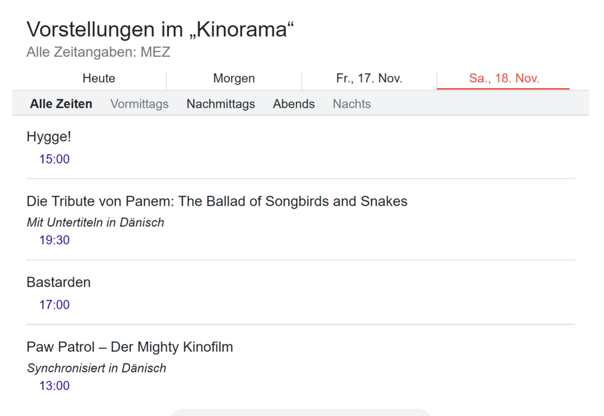Click the Mit Untertiteln in Dänisch label
The image size is (604, 416).
pos(95,222)
